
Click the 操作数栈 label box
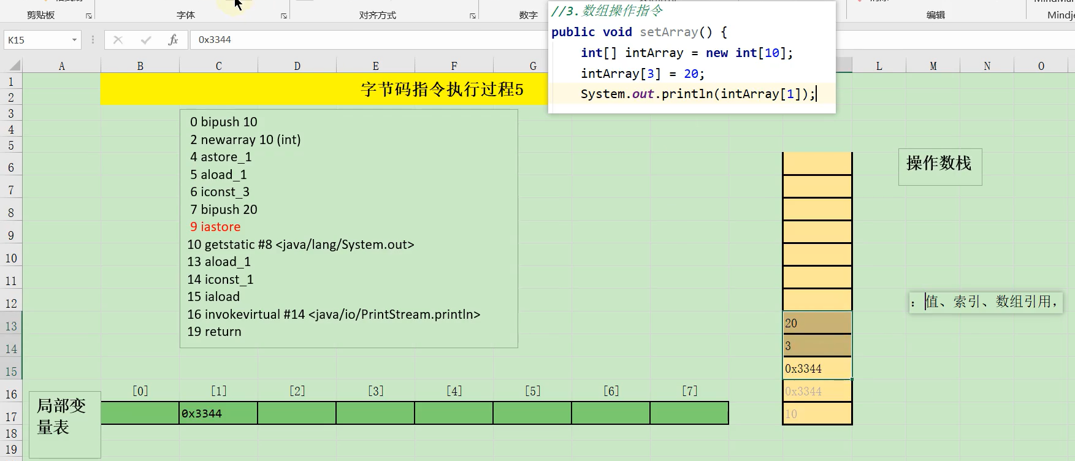(940, 167)
